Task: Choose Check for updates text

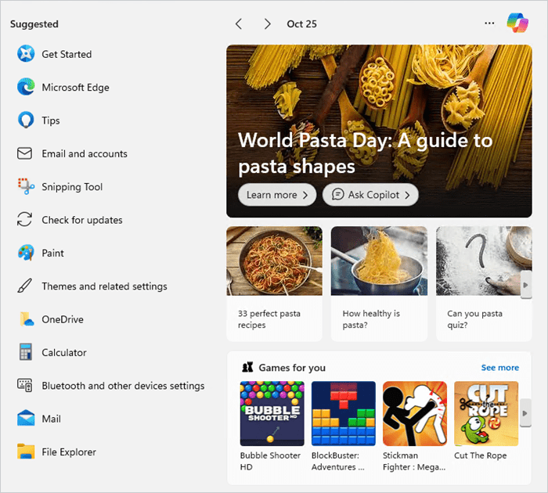Action: [x=82, y=220]
